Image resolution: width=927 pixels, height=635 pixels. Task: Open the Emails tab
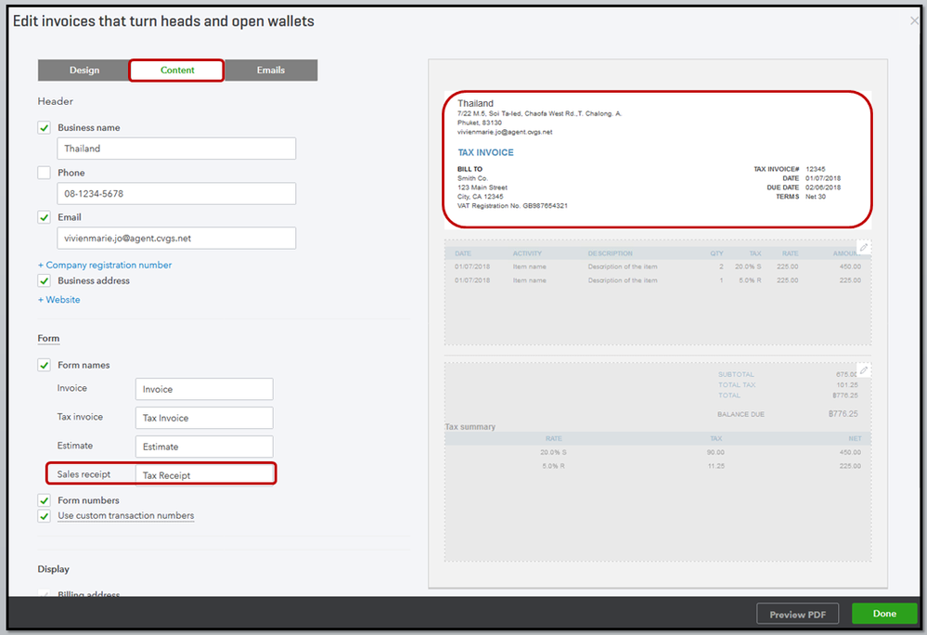[271, 71]
